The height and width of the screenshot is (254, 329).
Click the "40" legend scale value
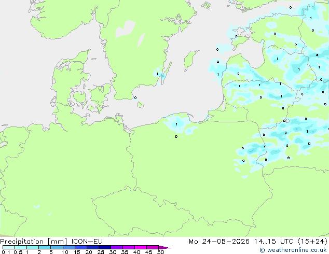pyautogui.click(x=136, y=252)
